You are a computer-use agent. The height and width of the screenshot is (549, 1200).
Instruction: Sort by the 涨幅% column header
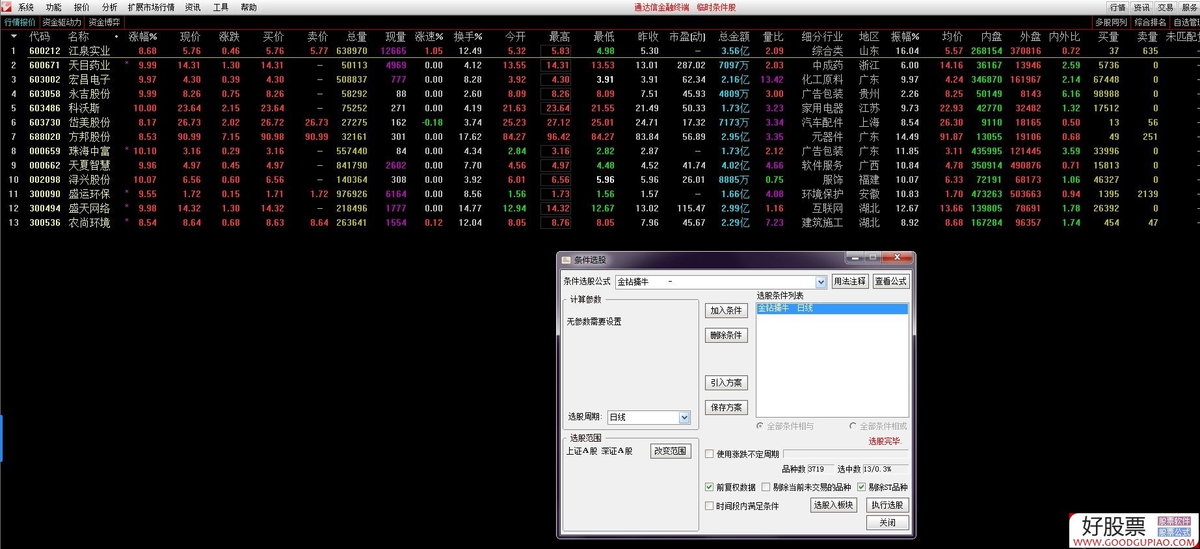pyautogui.click(x=143, y=37)
